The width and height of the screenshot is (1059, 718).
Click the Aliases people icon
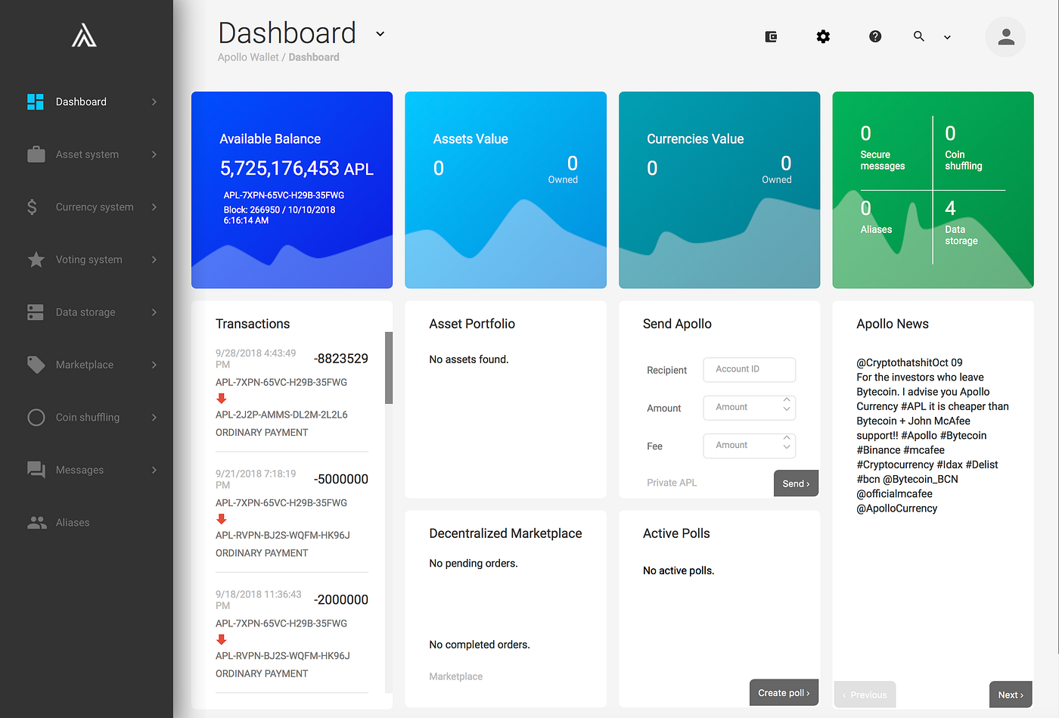coord(36,523)
